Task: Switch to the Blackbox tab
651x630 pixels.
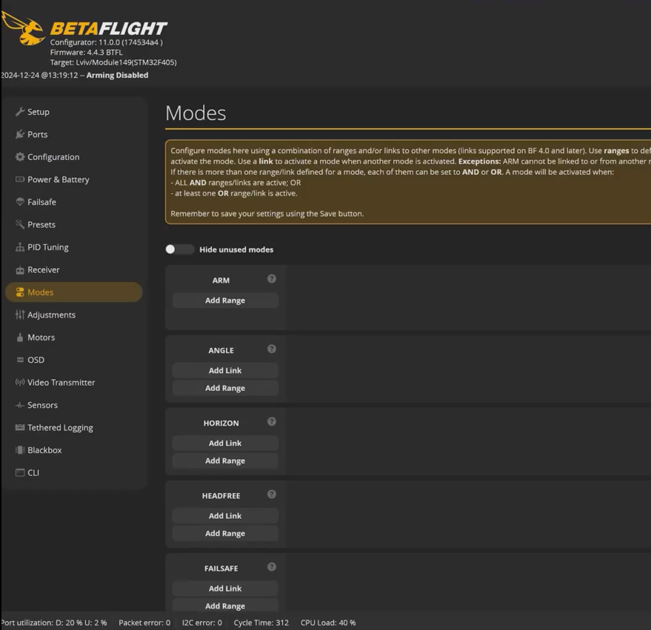Action: coord(44,450)
